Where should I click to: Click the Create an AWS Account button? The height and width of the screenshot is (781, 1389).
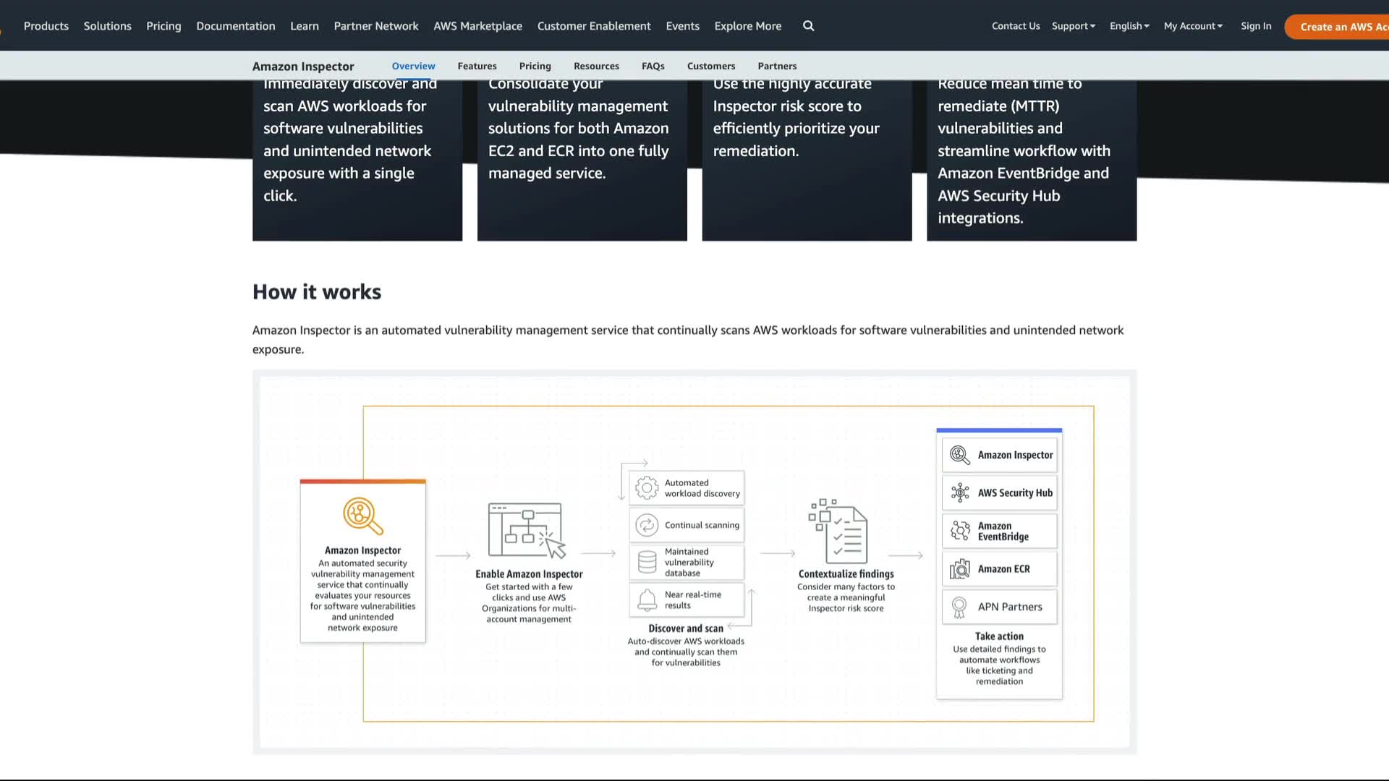tap(1338, 27)
